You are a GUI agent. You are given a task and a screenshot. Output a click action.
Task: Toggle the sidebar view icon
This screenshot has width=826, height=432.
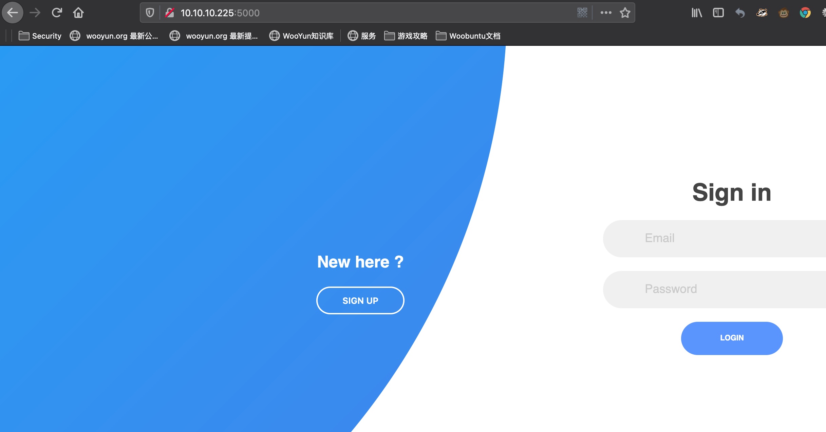click(x=718, y=13)
